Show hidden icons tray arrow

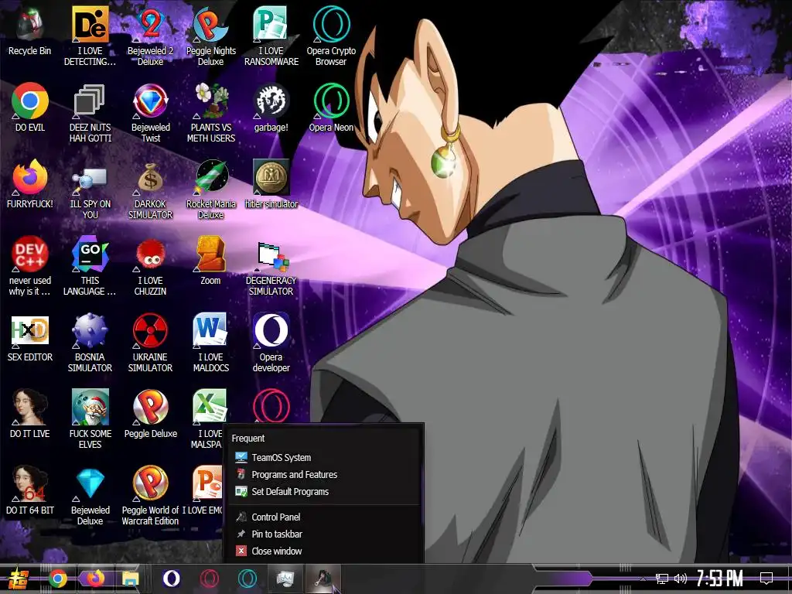pos(643,579)
